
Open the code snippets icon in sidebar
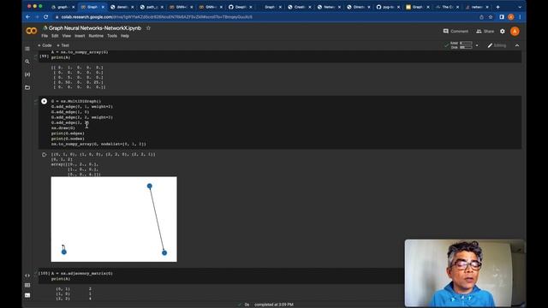[x=27, y=275]
